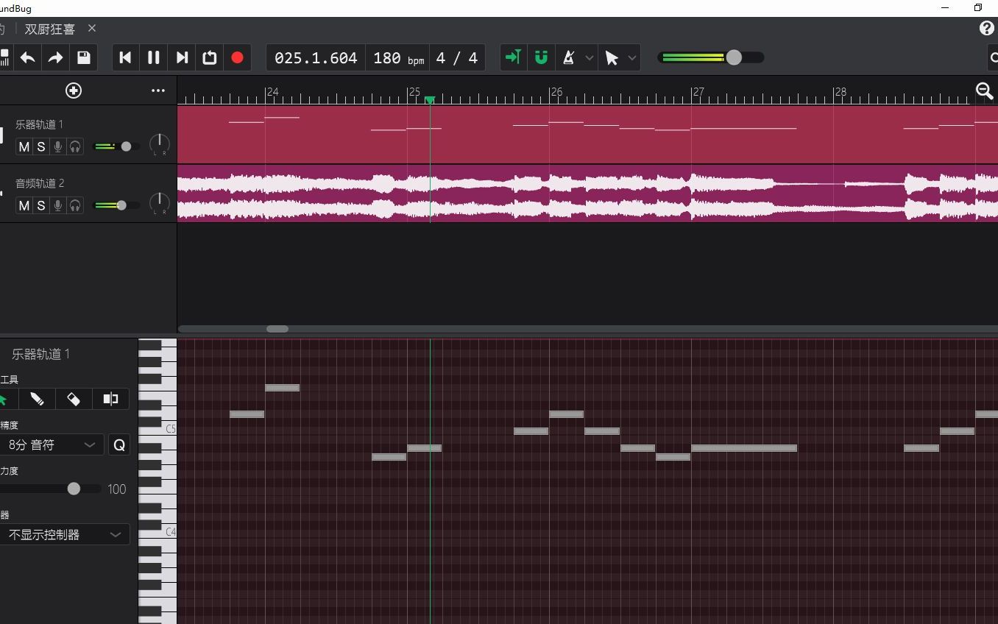998x624 pixels.
Task: Start recording with the red record button
Action: point(237,57)
